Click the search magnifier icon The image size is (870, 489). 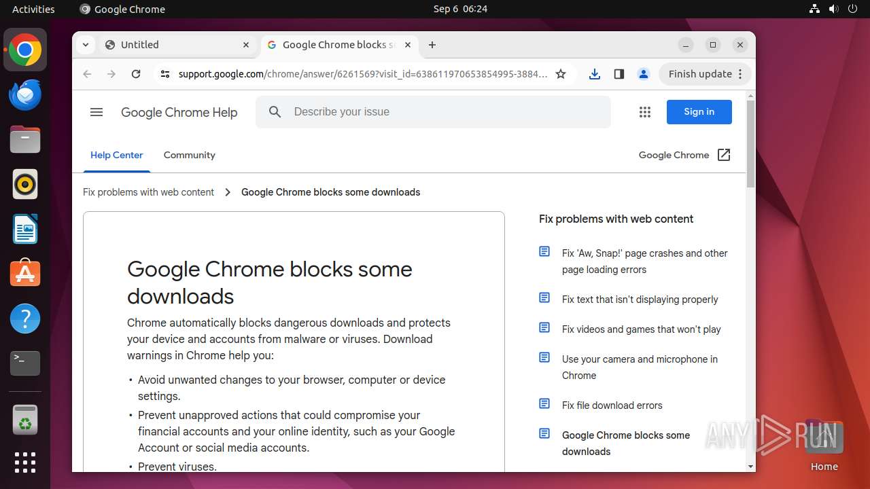point(275,112)
